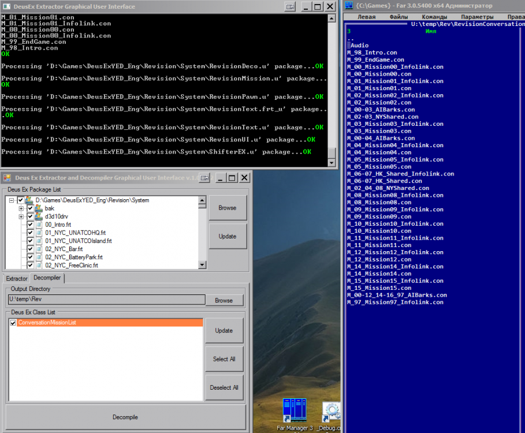Open the Файлы menu in Far Manager
The height and width of the screenshot is (433, 525).
[x=398, y=17]
